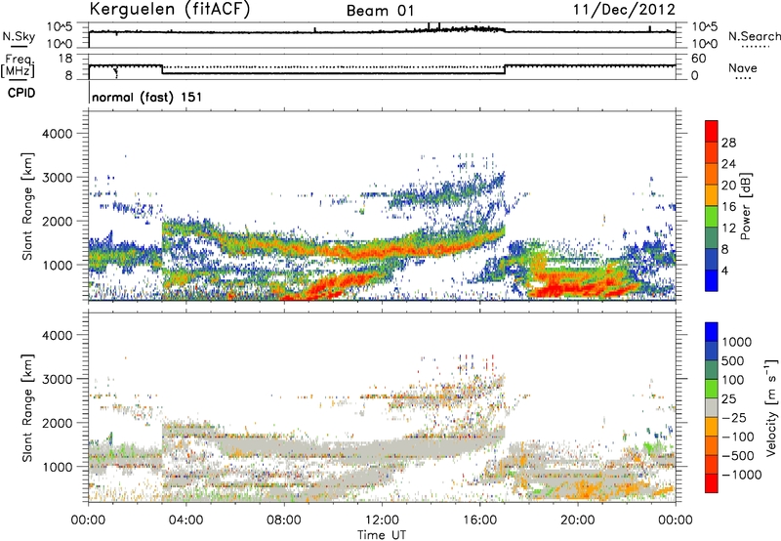Click the 'N.Sky' legend label

19,36
